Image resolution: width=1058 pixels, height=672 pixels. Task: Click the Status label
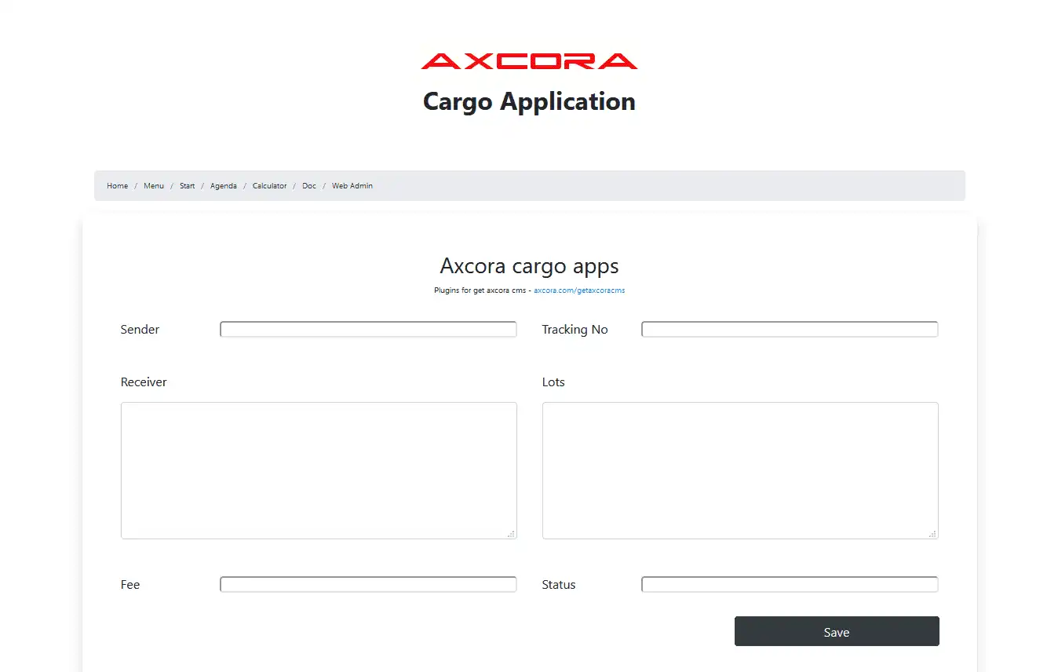pos(559,585)
